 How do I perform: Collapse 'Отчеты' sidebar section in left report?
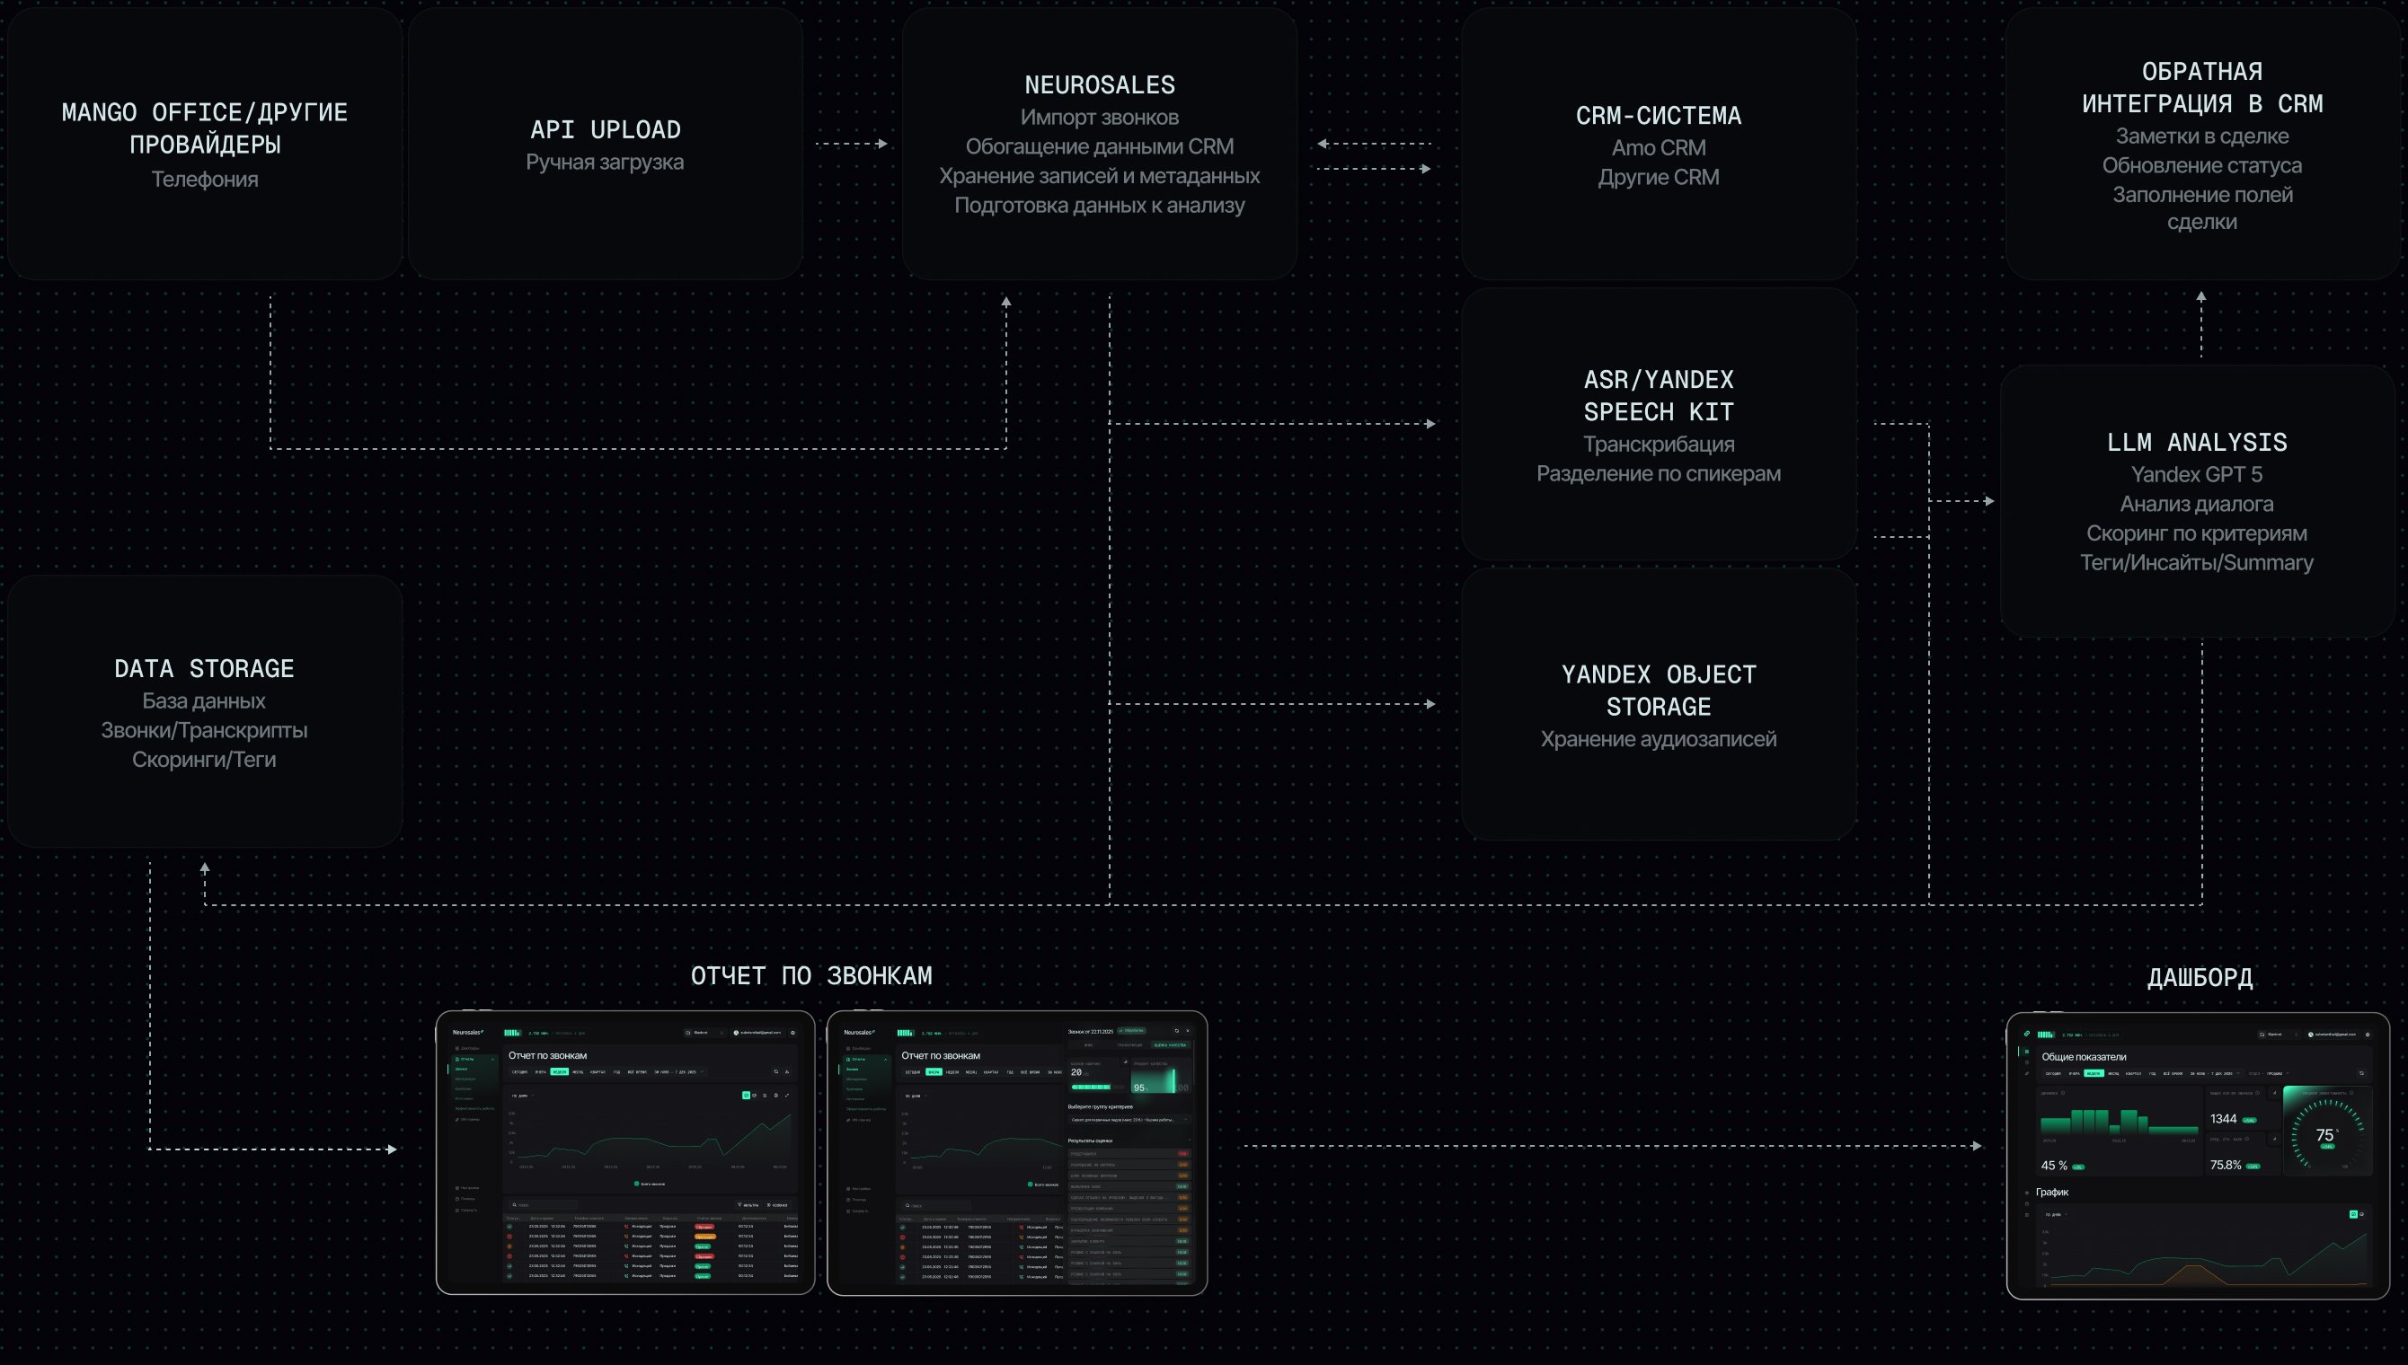(492, 1060)
